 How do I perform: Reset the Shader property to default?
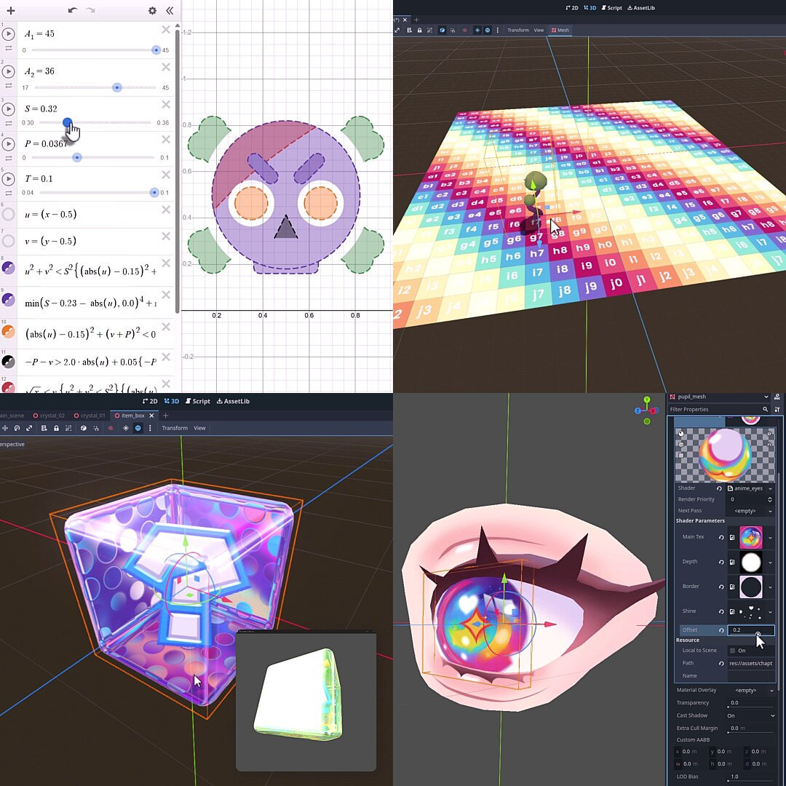coord(719,488)
